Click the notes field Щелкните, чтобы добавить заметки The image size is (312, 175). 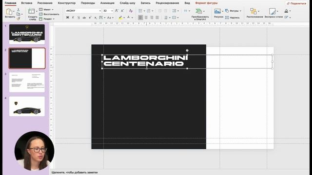click(x=75, y=173)
